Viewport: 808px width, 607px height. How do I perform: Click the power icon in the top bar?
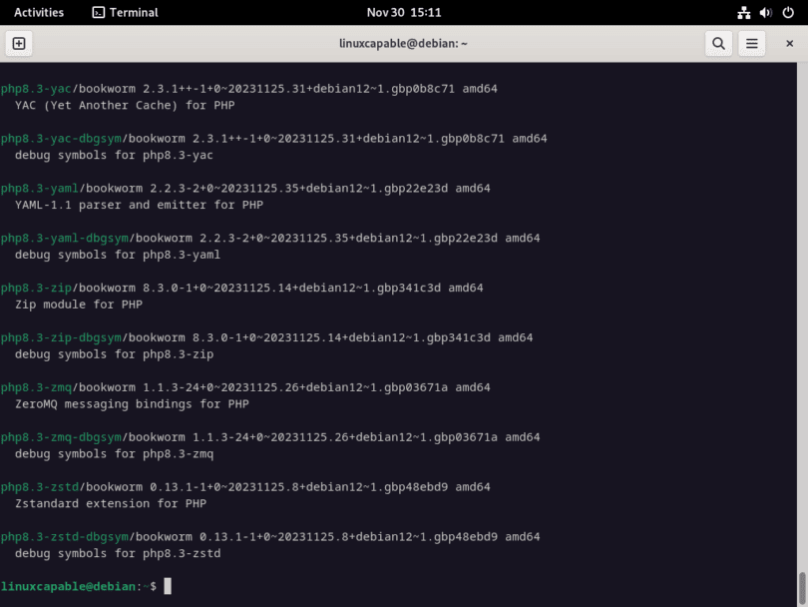(x=787, y=12)
